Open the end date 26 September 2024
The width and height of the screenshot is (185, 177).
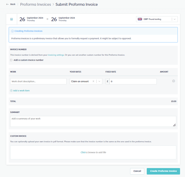(63, 19)
